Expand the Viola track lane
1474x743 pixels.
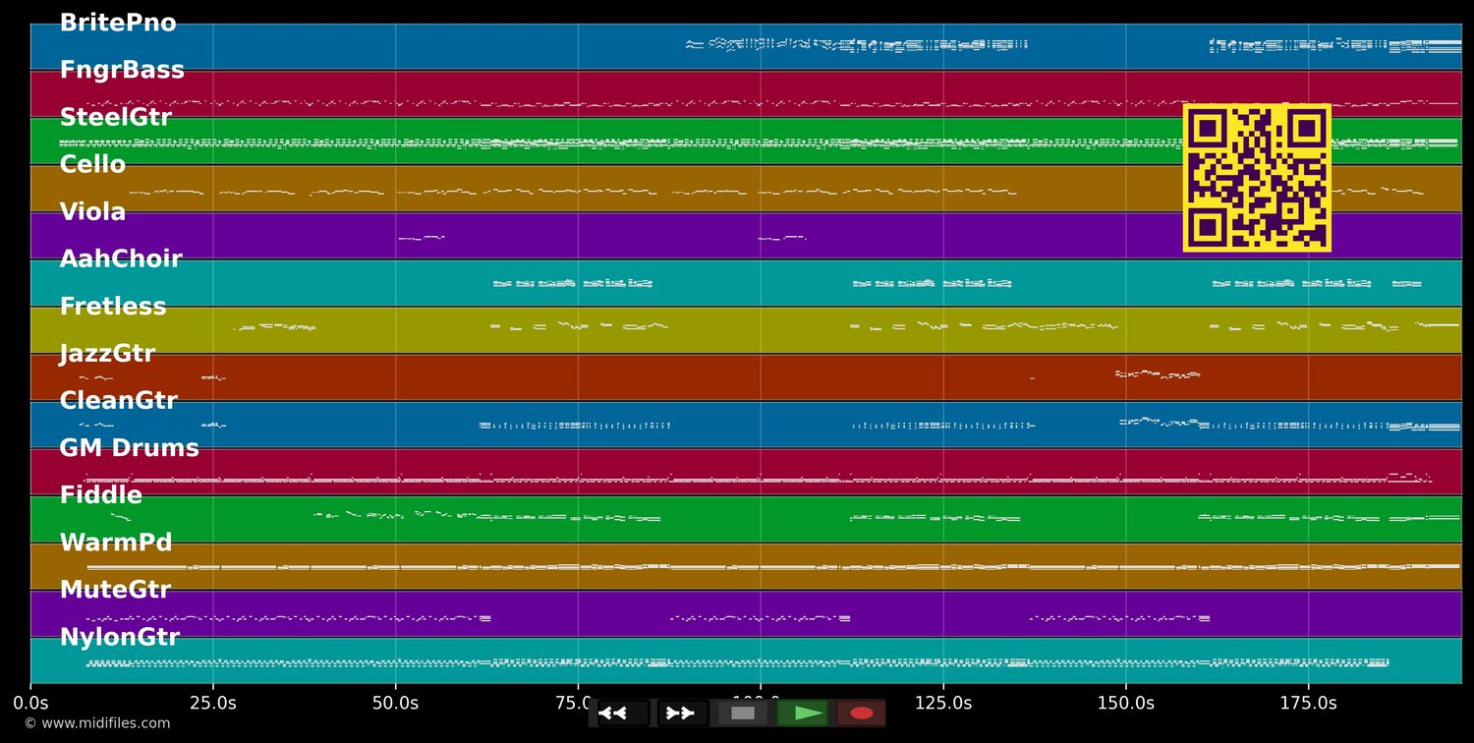(91, 211)
